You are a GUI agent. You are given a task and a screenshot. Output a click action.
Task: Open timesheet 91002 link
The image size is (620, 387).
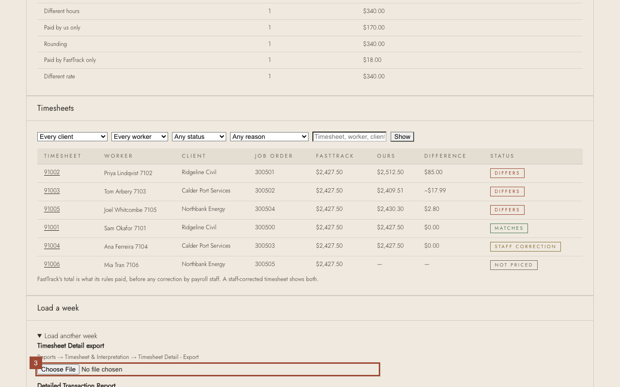[52, 172]
